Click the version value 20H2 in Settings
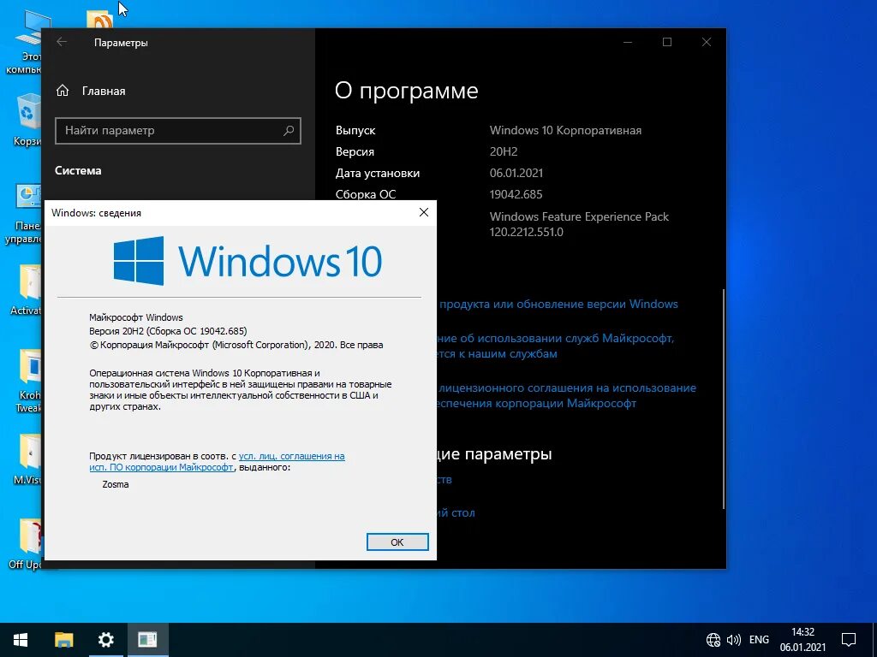Image resolution: width=877 pixels, height=657 pixels. (504, 152)
